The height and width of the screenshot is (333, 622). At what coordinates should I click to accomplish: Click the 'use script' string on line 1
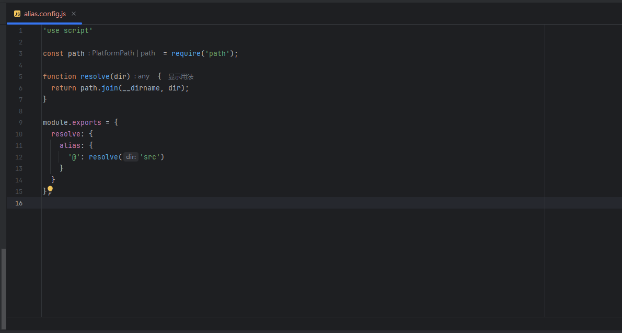[x=68, y=30]
